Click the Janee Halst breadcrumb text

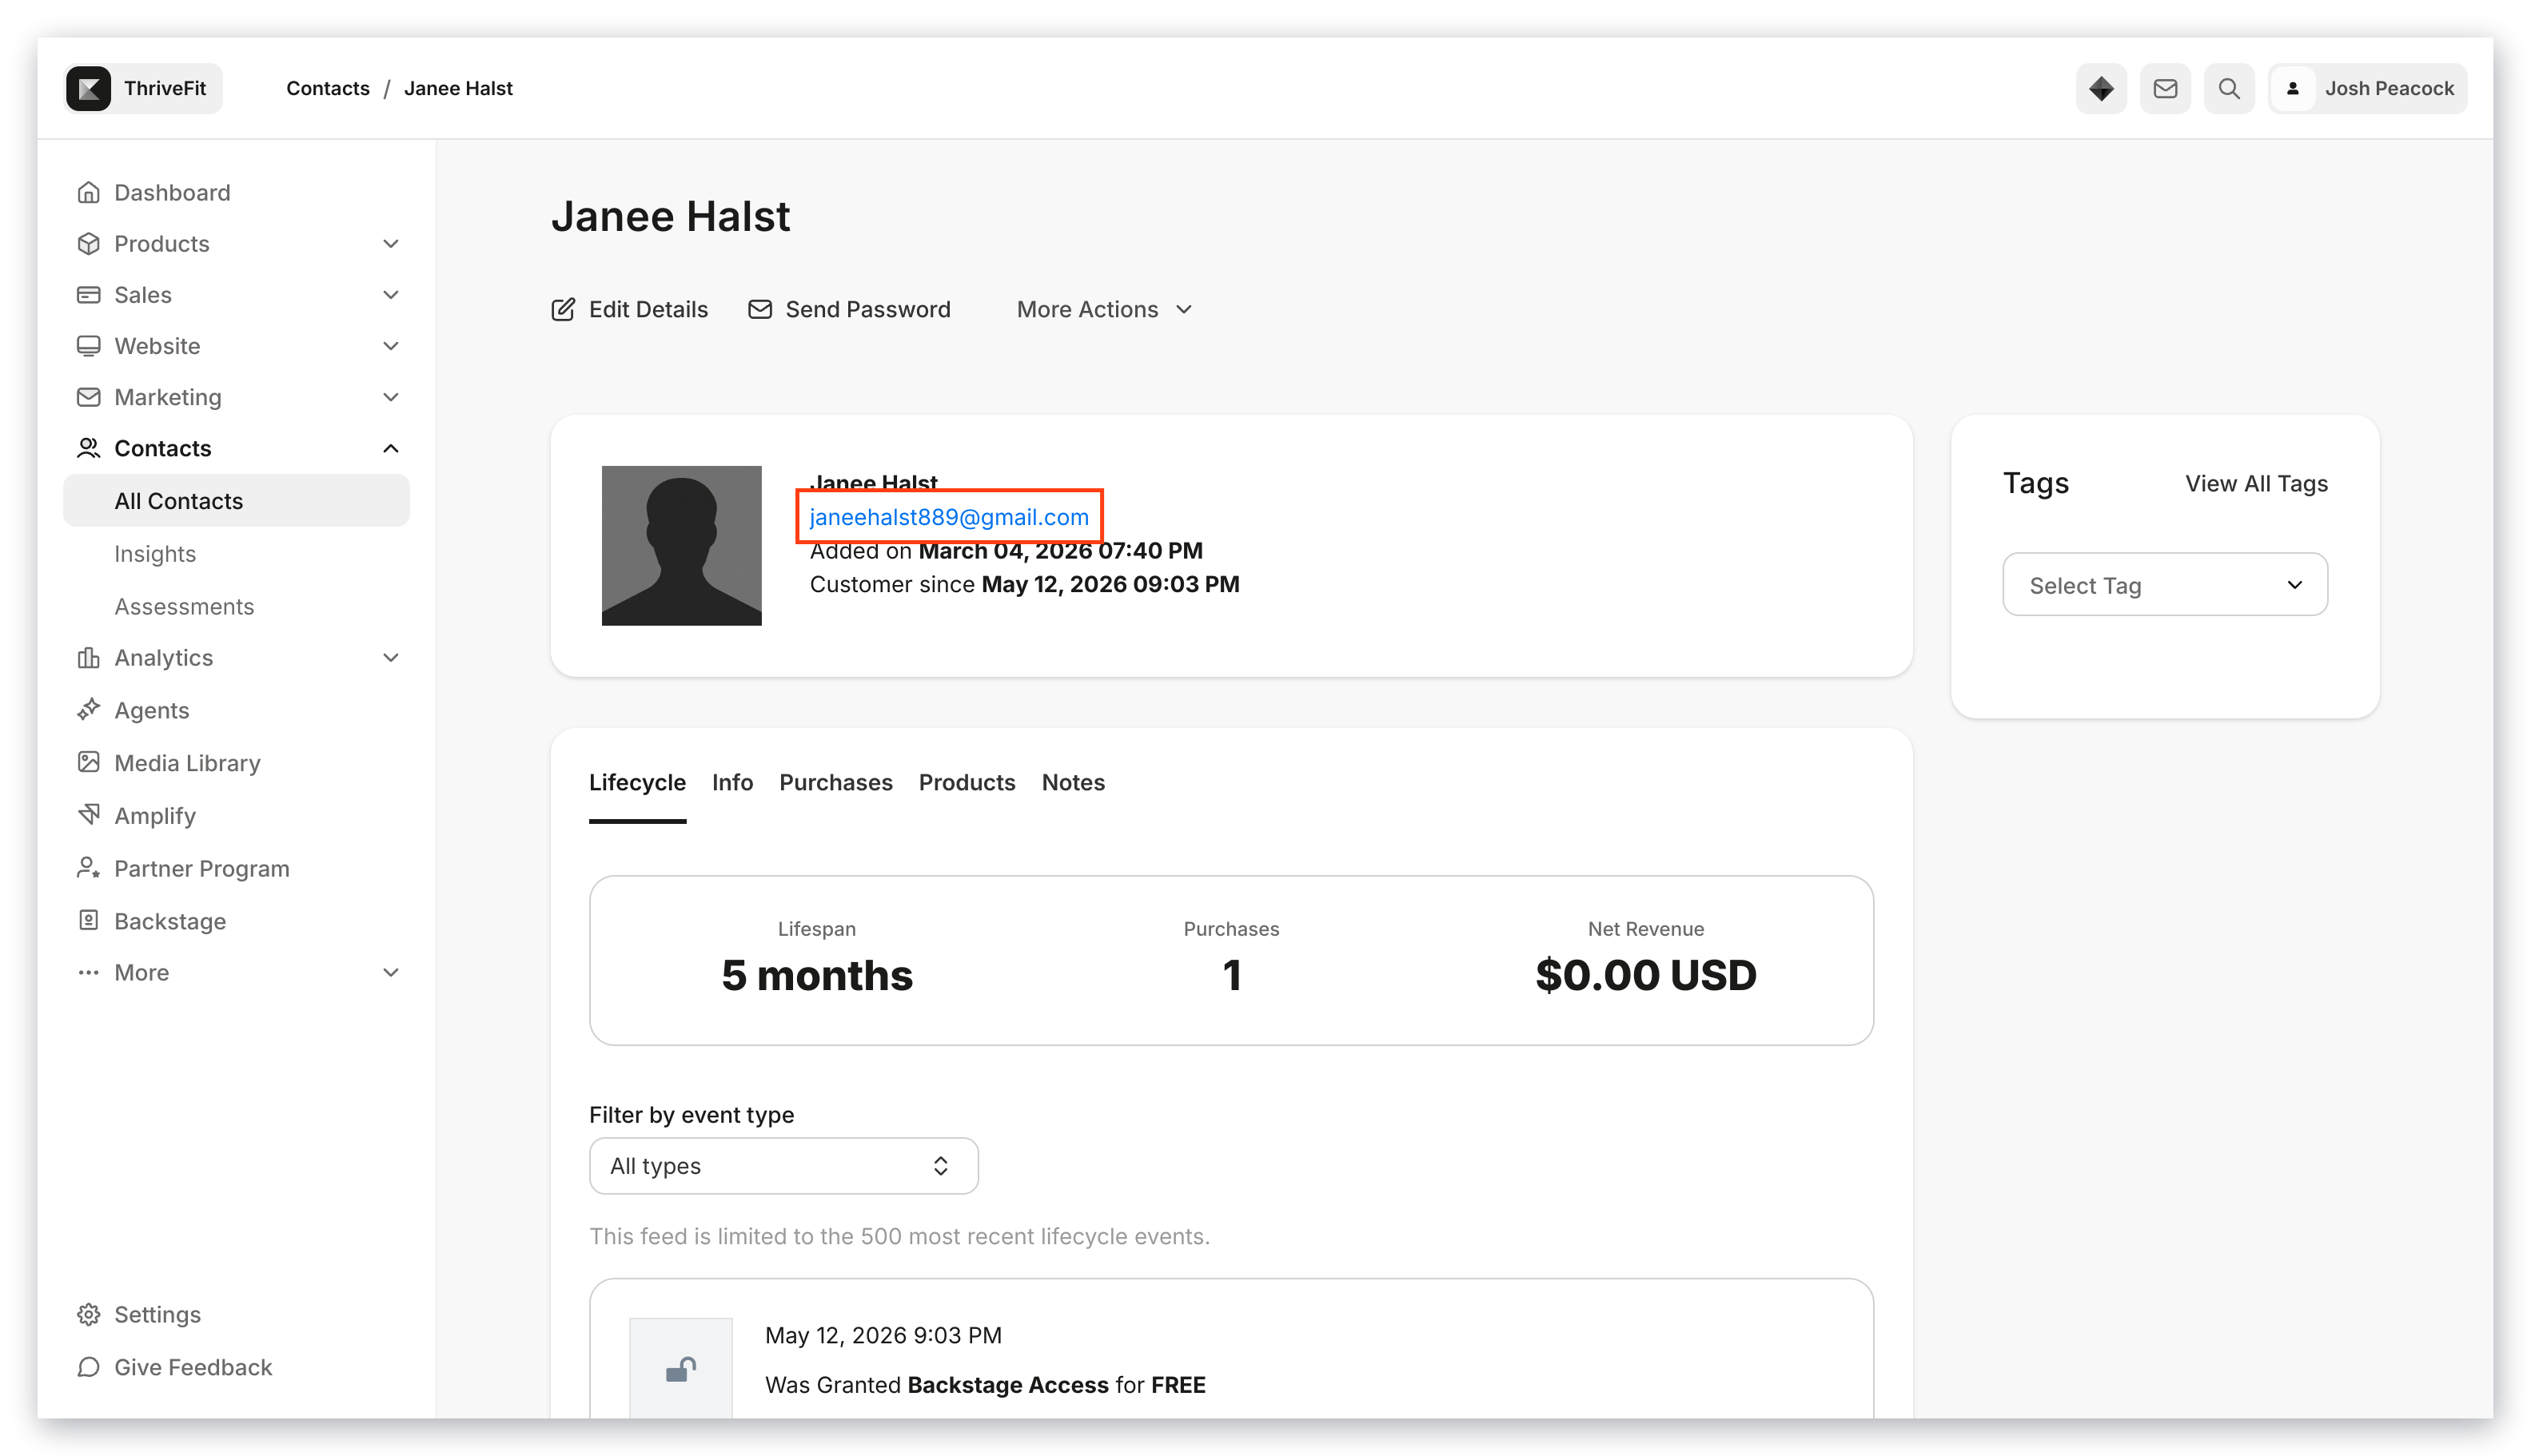[458, 88]
